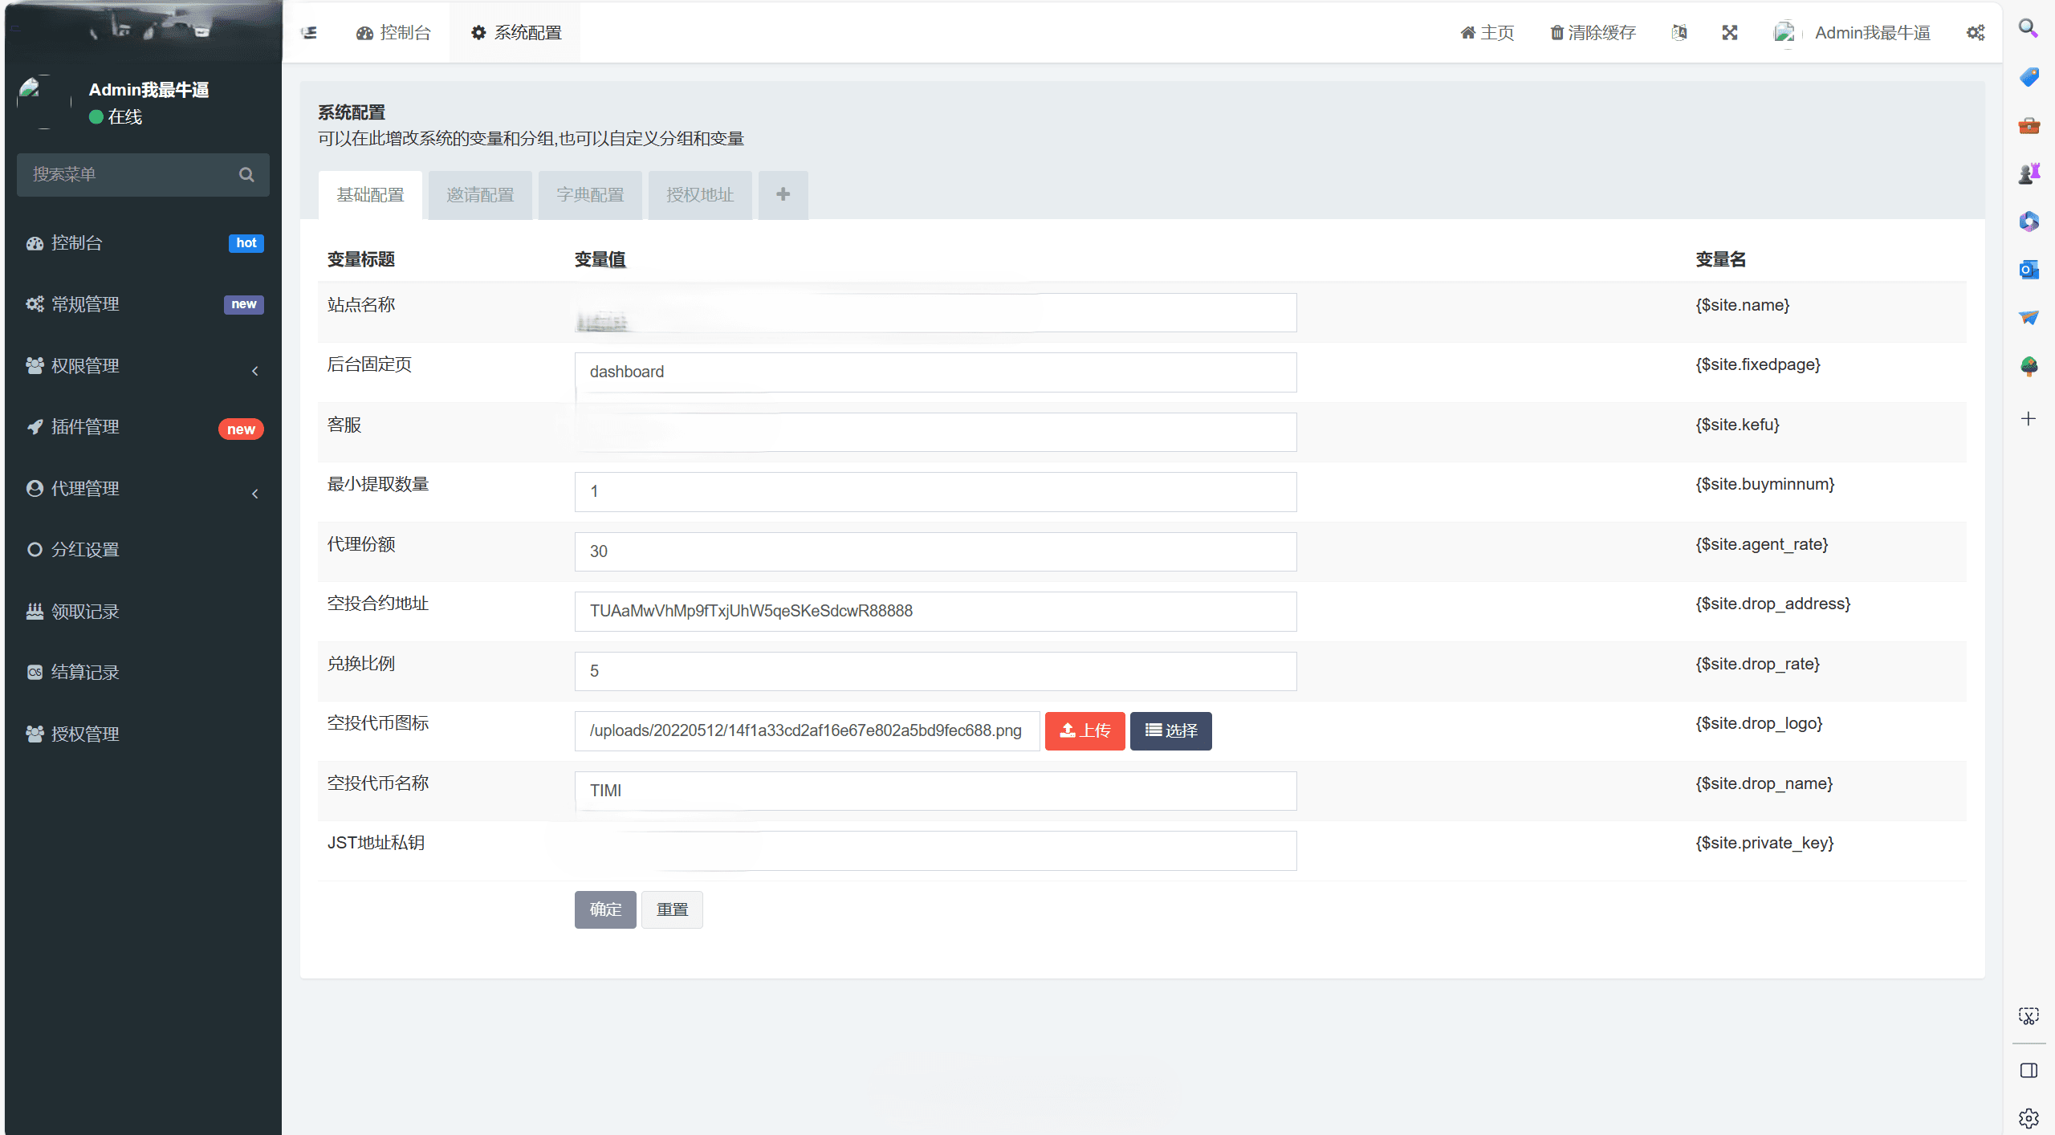This screenshot has height=1135, width=2055.
Task: Click the sidebar collapse toggle icon
Action: [x=309, y=33]
